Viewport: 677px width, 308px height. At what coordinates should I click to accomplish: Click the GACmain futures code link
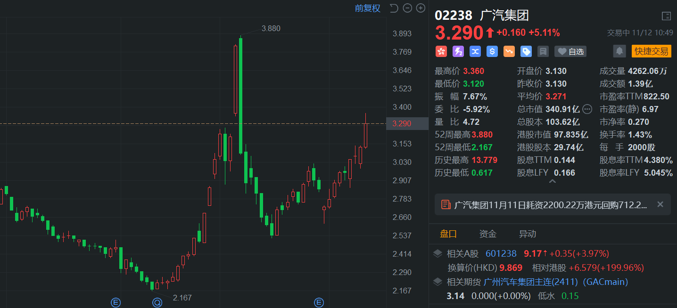[x=606, y=282]
